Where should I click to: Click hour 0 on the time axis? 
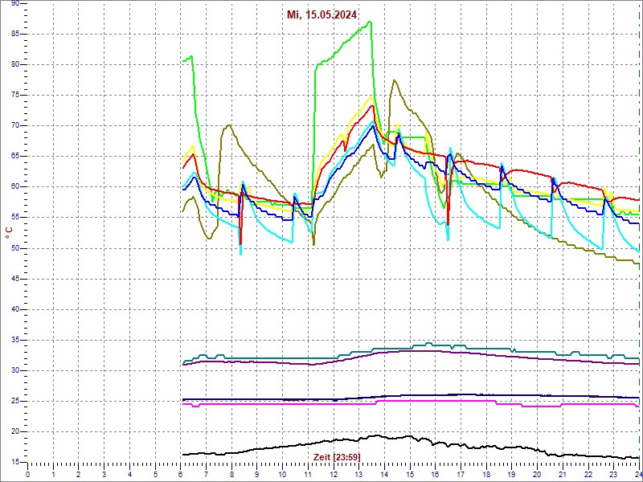(27, 474)
